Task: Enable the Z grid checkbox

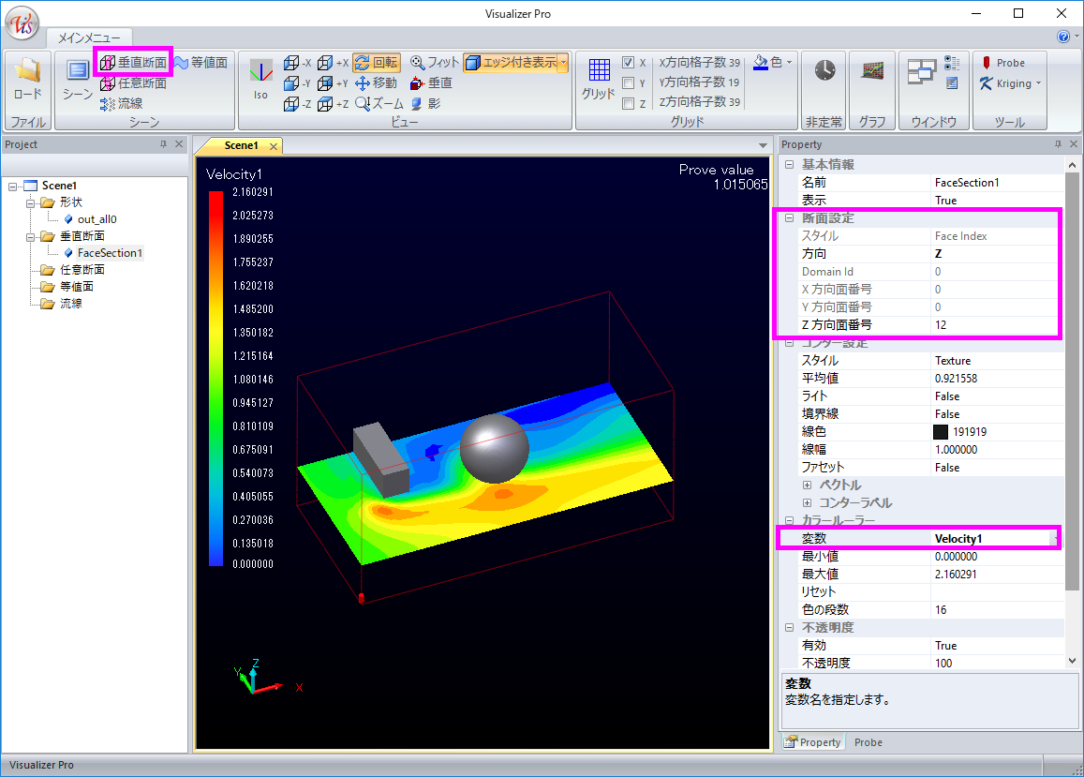Action: pos(629,104)
